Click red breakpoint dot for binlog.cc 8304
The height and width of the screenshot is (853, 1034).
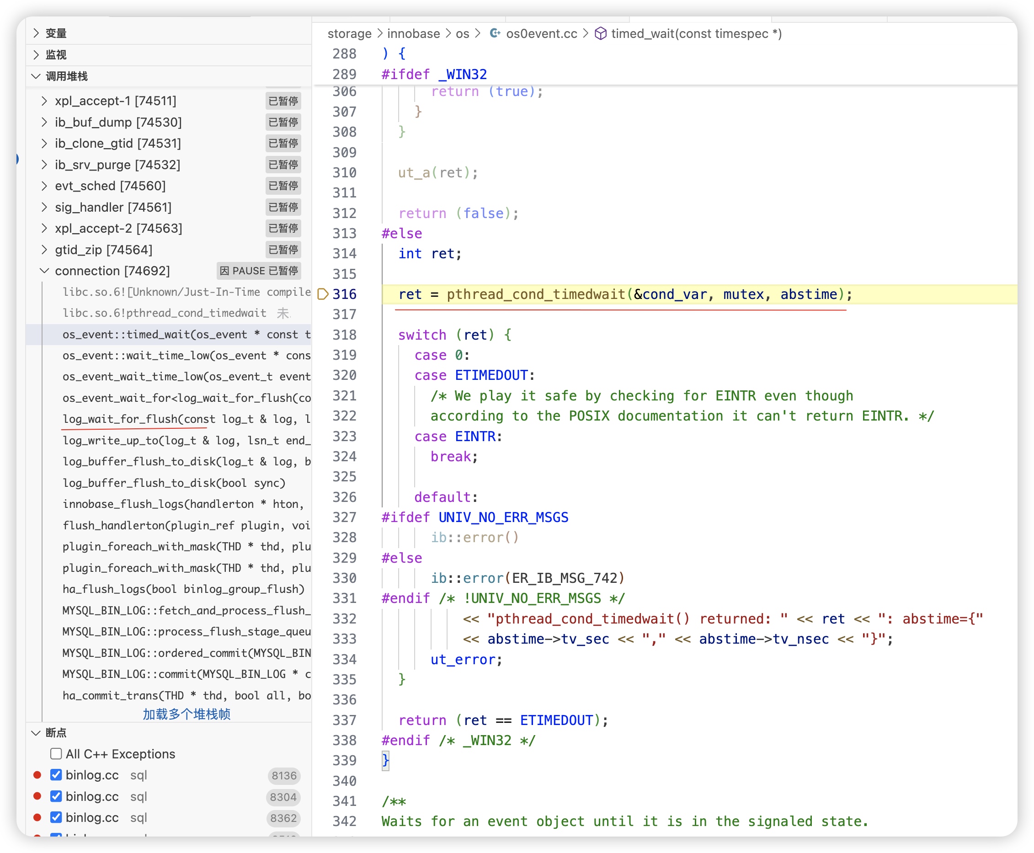[x=37, y=796]
